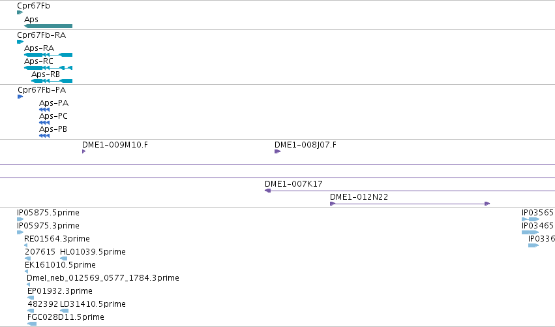Screen dimensions: 555x327
Task: Select the Aps-PB protein arrows
Action: pyautogui.click(x=44, y=136)
